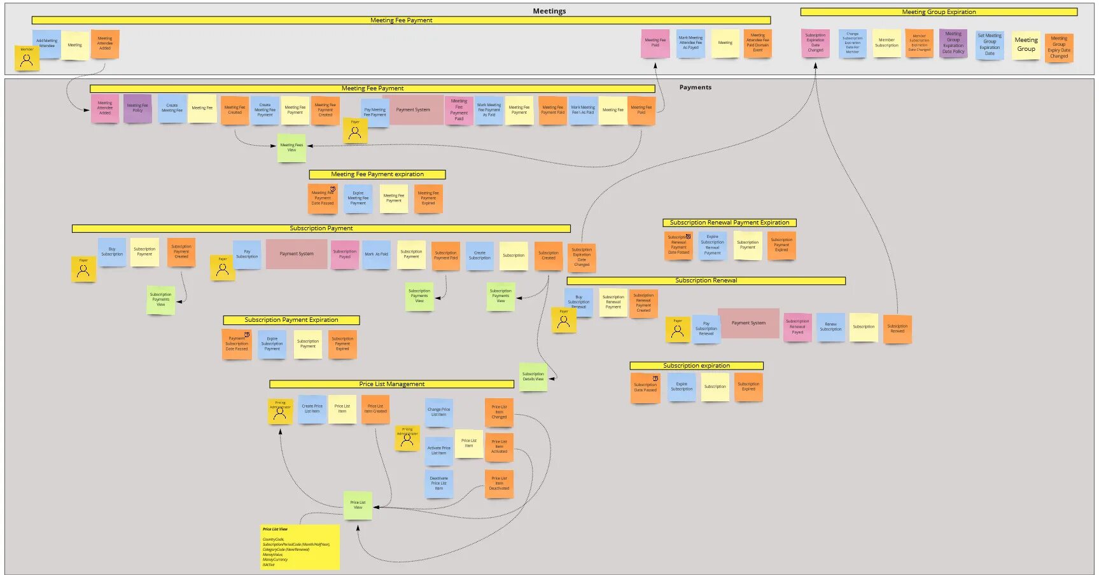Click the Member Subscription yellow note

coord(886,43)
